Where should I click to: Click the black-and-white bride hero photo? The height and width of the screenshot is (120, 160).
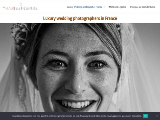coord(80,67)
